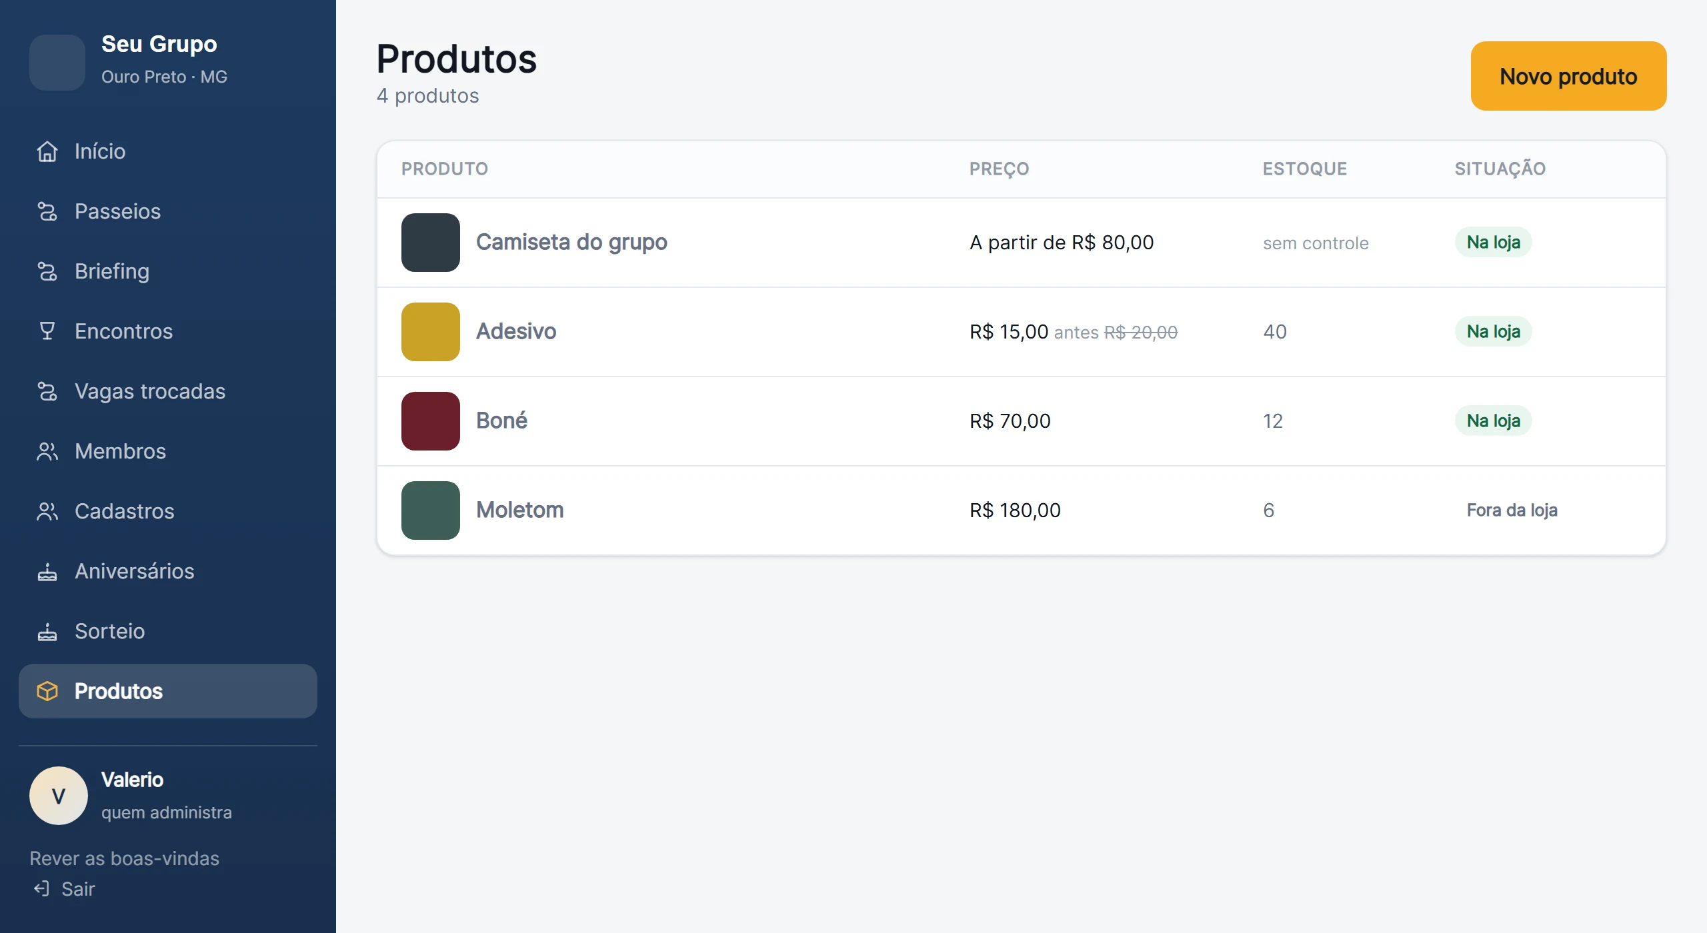Screen dimensions: 1707x933
Task: Click the Adesivo yellow swatch
Action: 431,332
